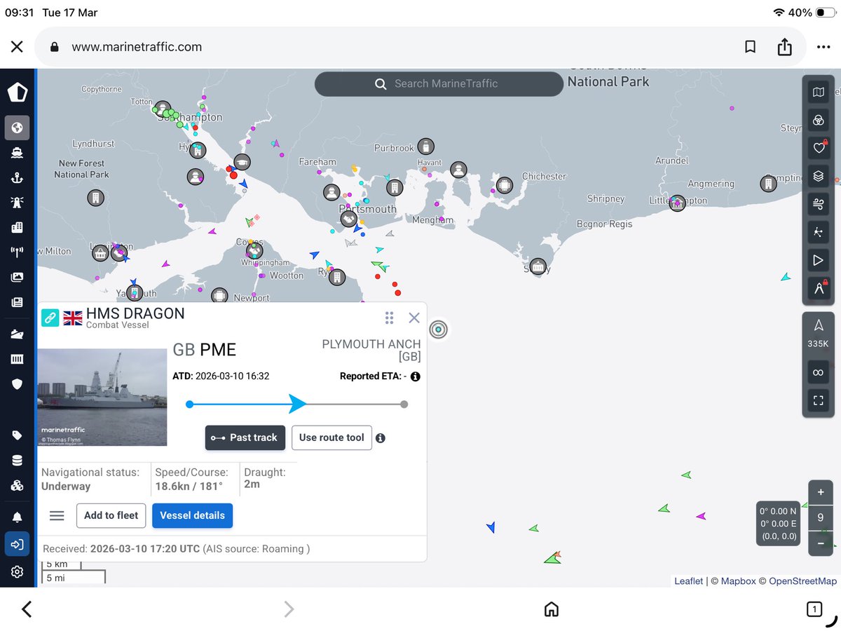Open the popup hamburger menu
The height and width of the screenshot is (631, 841).
pos(57,515)
